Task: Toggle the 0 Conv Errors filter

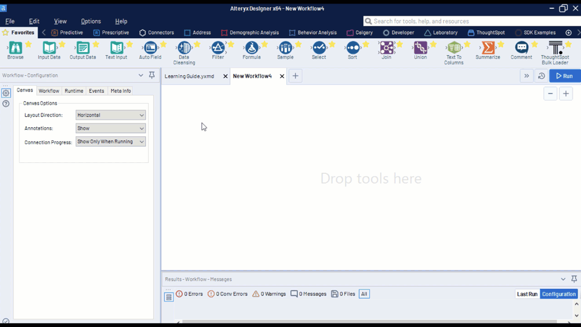Action: coord(228,294)
